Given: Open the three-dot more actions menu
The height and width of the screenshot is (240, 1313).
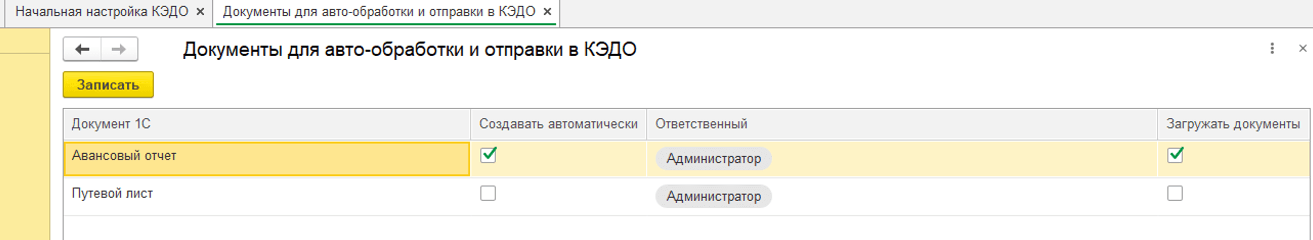Looking at the screenshot, I should pyautogui.click(x=1272, y=49).
